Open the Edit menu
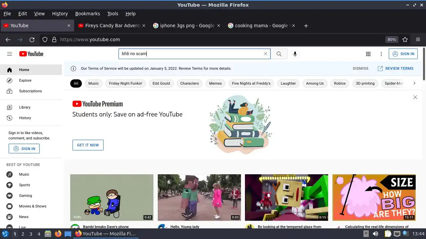This screenshot has width=426, height=239. pos(23,14)
